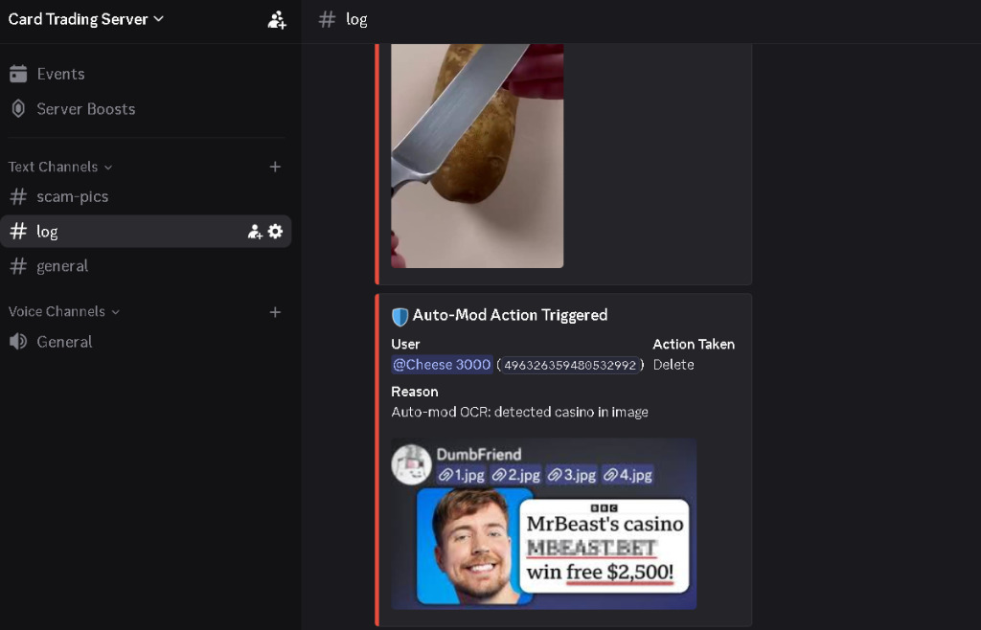Add a new voice channel with plus icon
This screenshot has height=630, width=981.
pos(275,312)
